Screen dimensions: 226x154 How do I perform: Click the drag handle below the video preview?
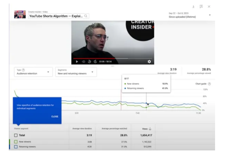112,66
